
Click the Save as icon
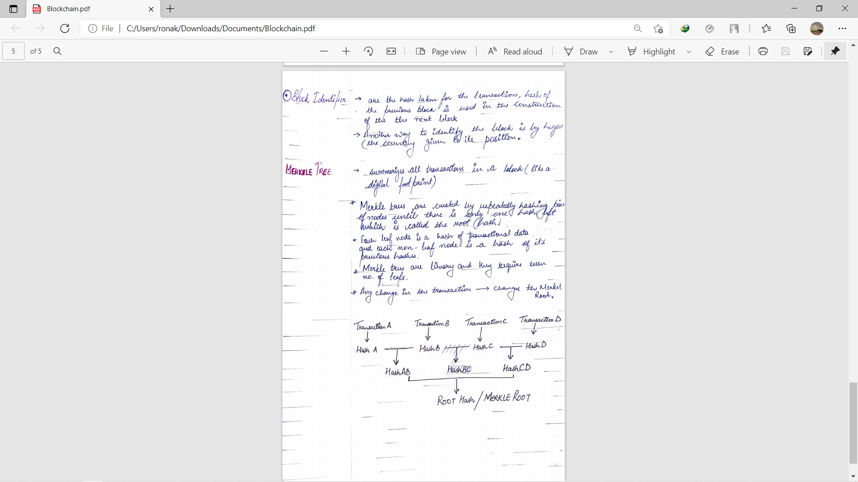tap(808, 51)
